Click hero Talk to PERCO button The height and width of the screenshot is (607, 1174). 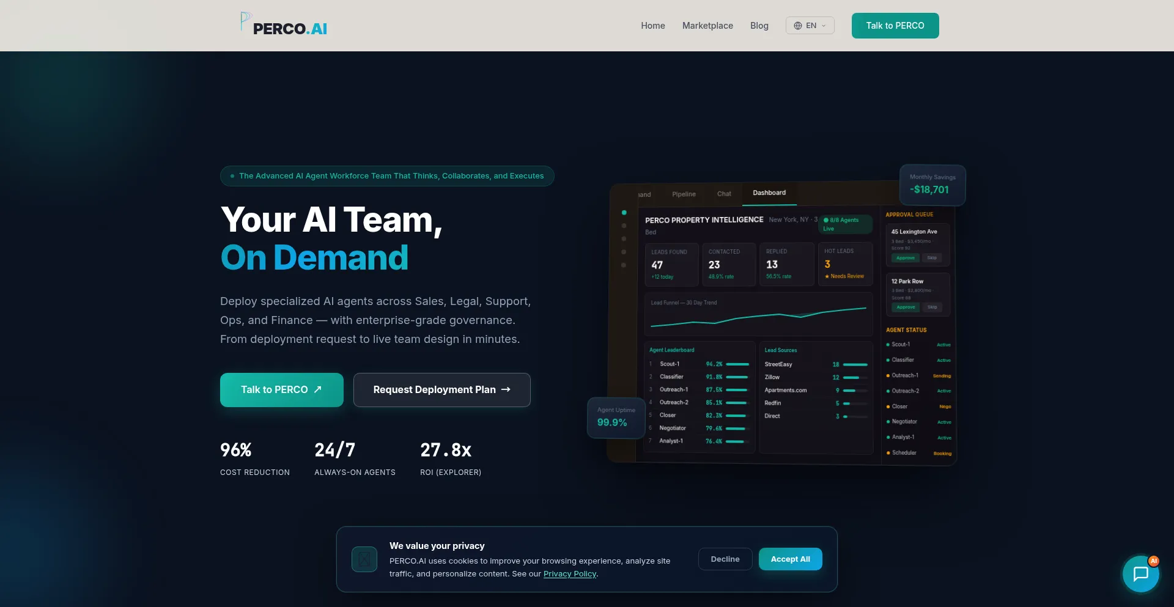pos(282,390)
